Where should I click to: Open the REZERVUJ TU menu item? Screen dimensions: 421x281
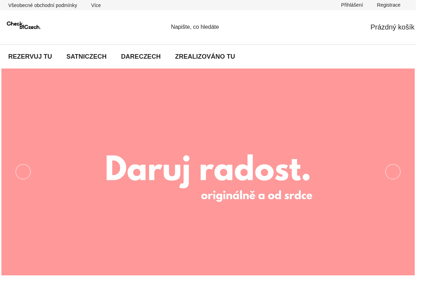tap(30, 57)
